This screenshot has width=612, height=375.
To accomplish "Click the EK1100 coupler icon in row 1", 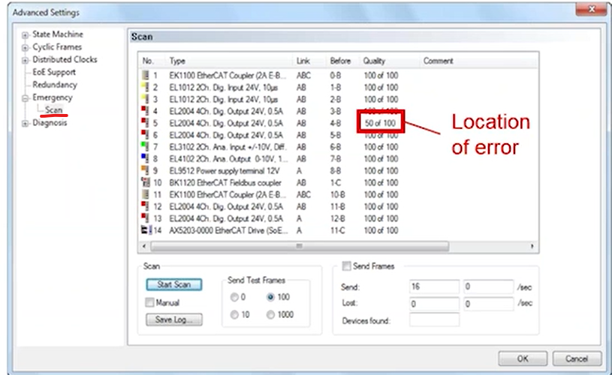I will click(145, 75).
